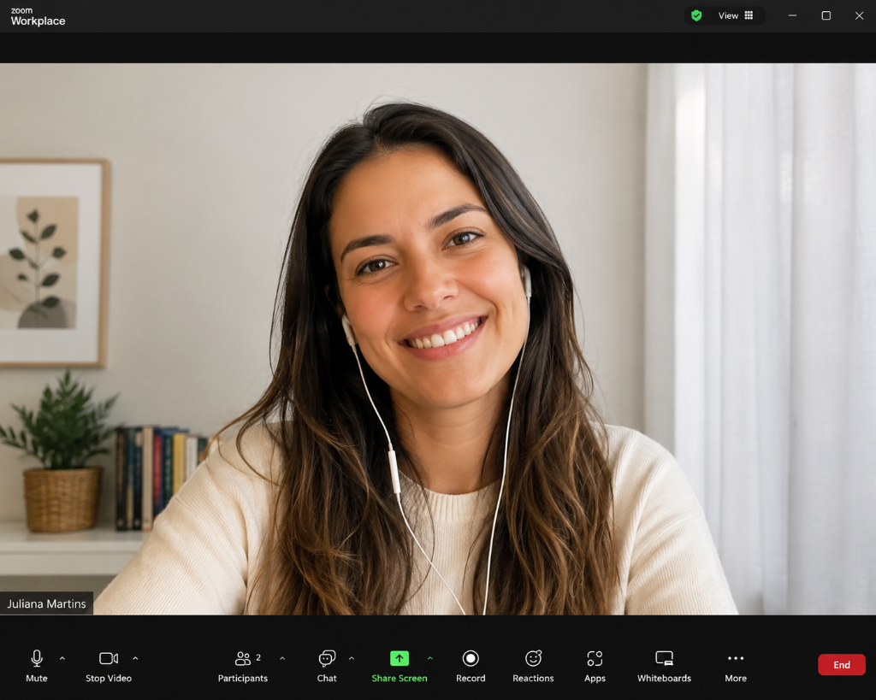
Task: Close the Zoom Workplace window
Action: [859, 15]
